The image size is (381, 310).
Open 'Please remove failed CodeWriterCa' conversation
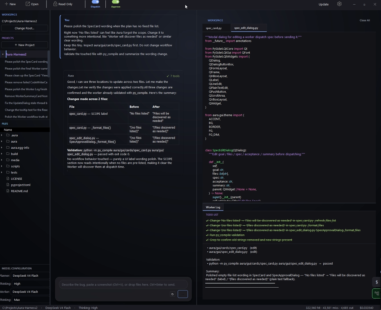tap(26, 82)
